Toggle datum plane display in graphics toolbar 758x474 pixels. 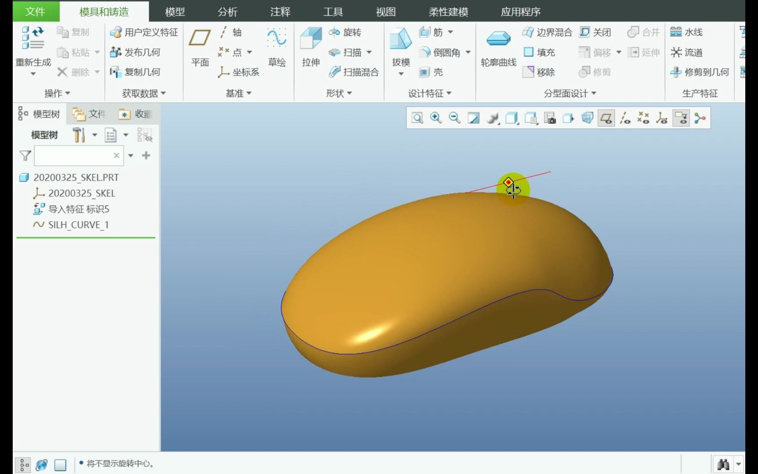tap(606, 118)
